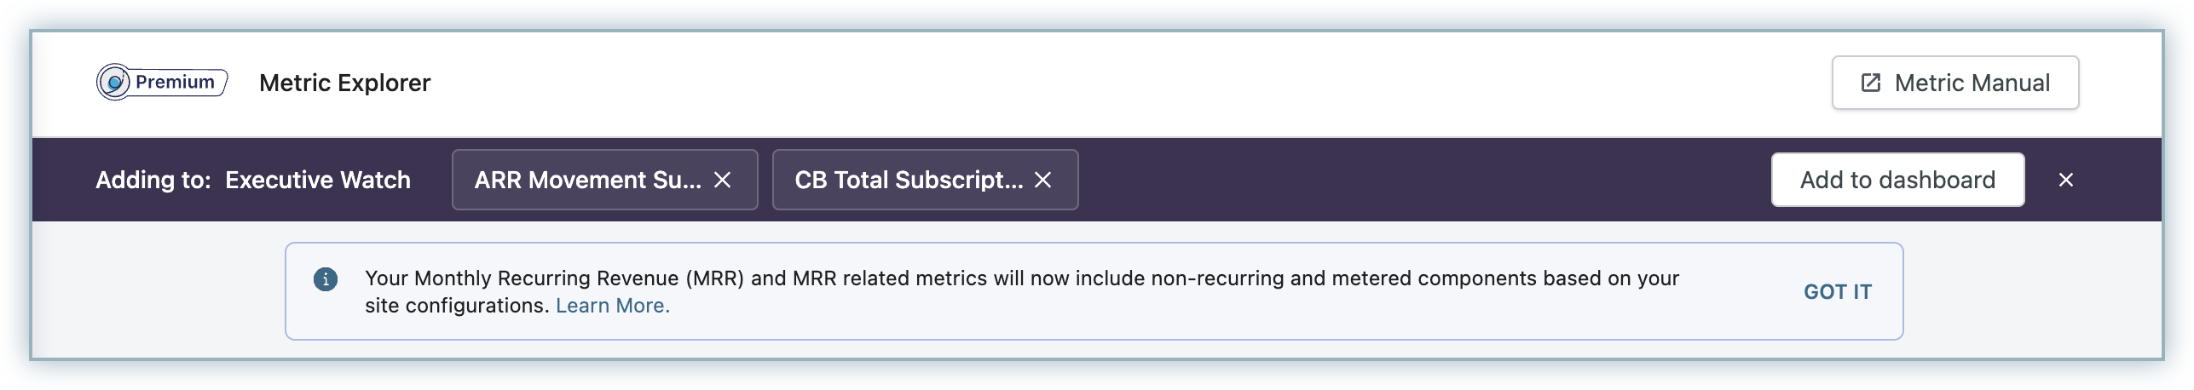Viewport: 2194px width, 390px height.
Task: Click the 'Adding to:' label
Action: click(x=153, y=180)
